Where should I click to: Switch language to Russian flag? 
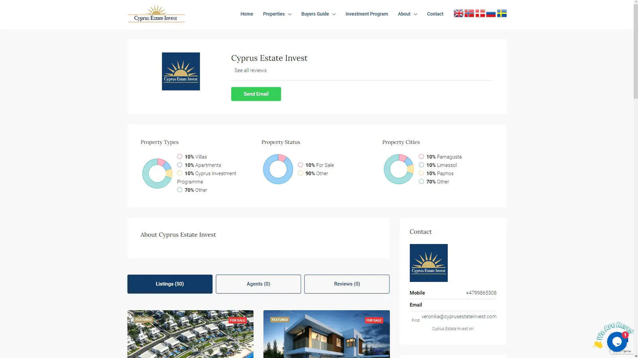(x=491, y=14)
